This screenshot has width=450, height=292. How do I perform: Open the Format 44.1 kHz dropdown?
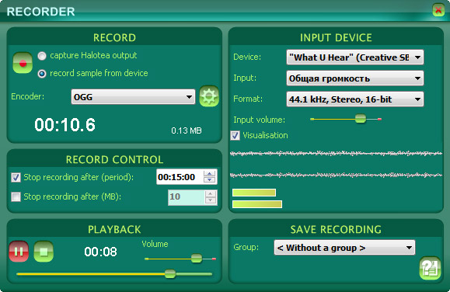pyautogui.click(x=355, y=99)
